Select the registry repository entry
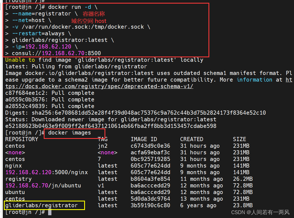This screenshot has height=218, width=294. pyautogui.click(x=18, y=179)
